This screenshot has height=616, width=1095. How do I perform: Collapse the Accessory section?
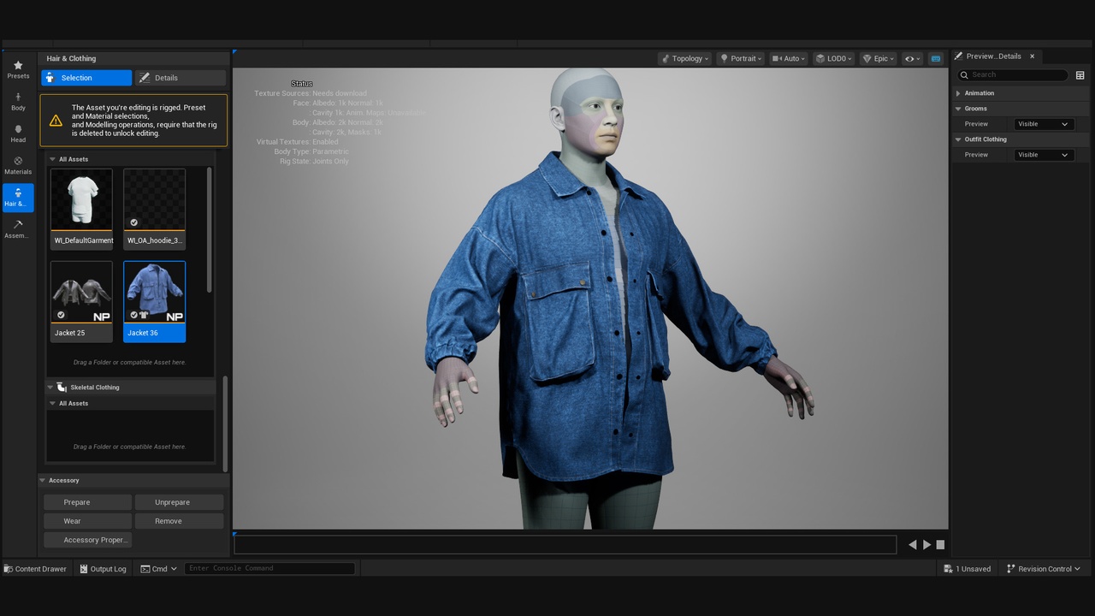[43, 480]
